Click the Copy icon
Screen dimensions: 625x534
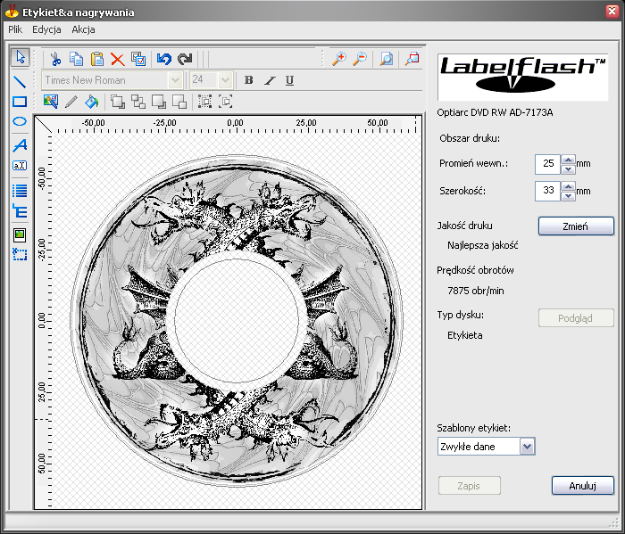pos(76,59)
